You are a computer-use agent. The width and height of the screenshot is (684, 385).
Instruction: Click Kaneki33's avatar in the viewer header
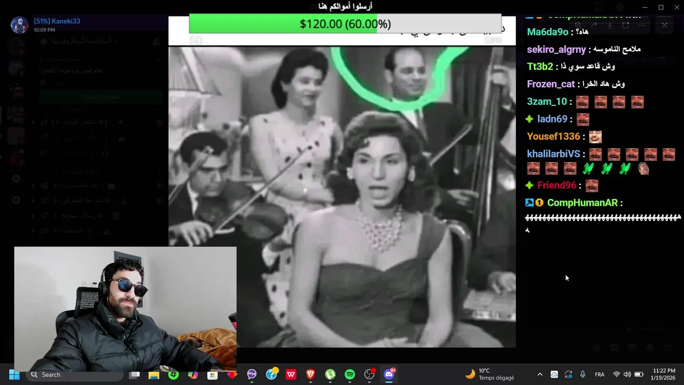coord(20,25)
